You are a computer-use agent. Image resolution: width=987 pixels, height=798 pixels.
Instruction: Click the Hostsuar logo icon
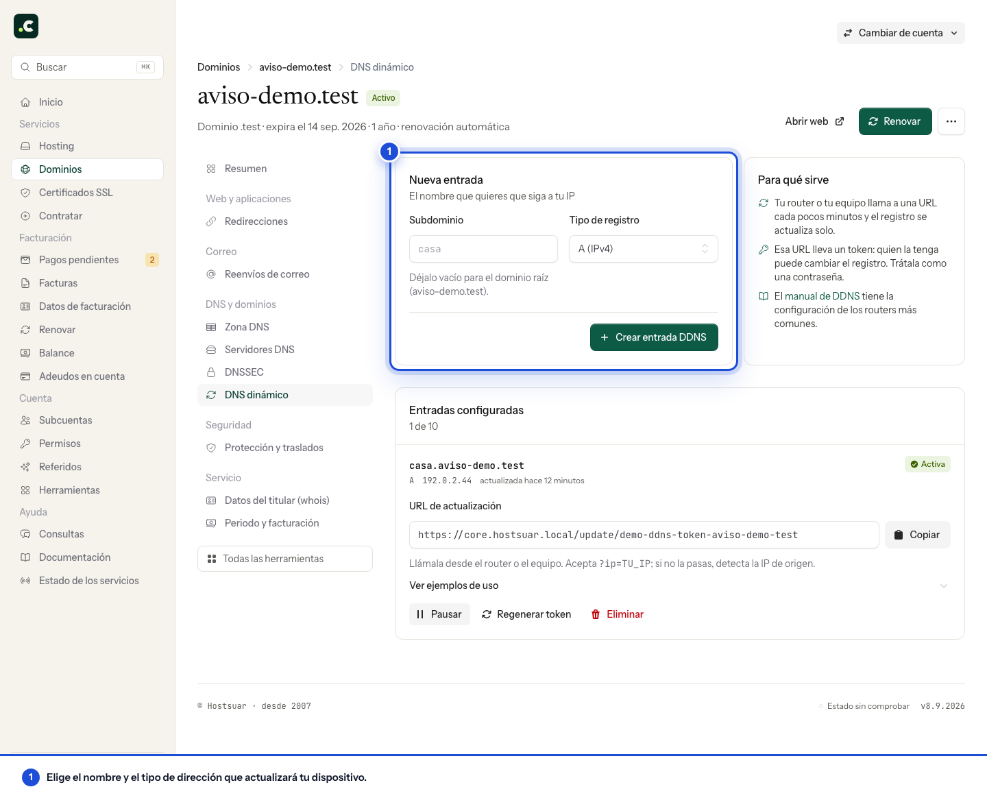pyautogui.click(x=26, y=26)
